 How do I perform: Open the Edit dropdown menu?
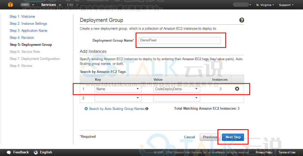73,5
